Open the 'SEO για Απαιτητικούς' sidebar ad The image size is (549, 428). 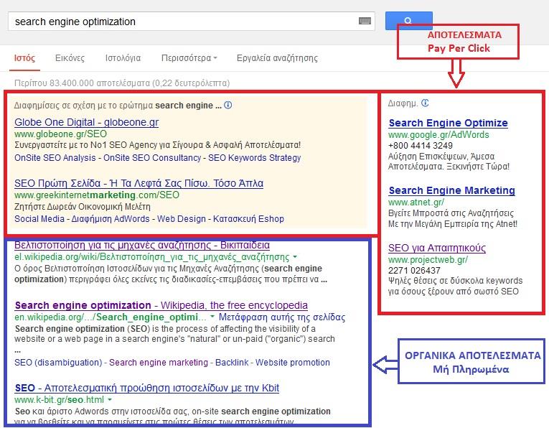[x=437, y=248]
